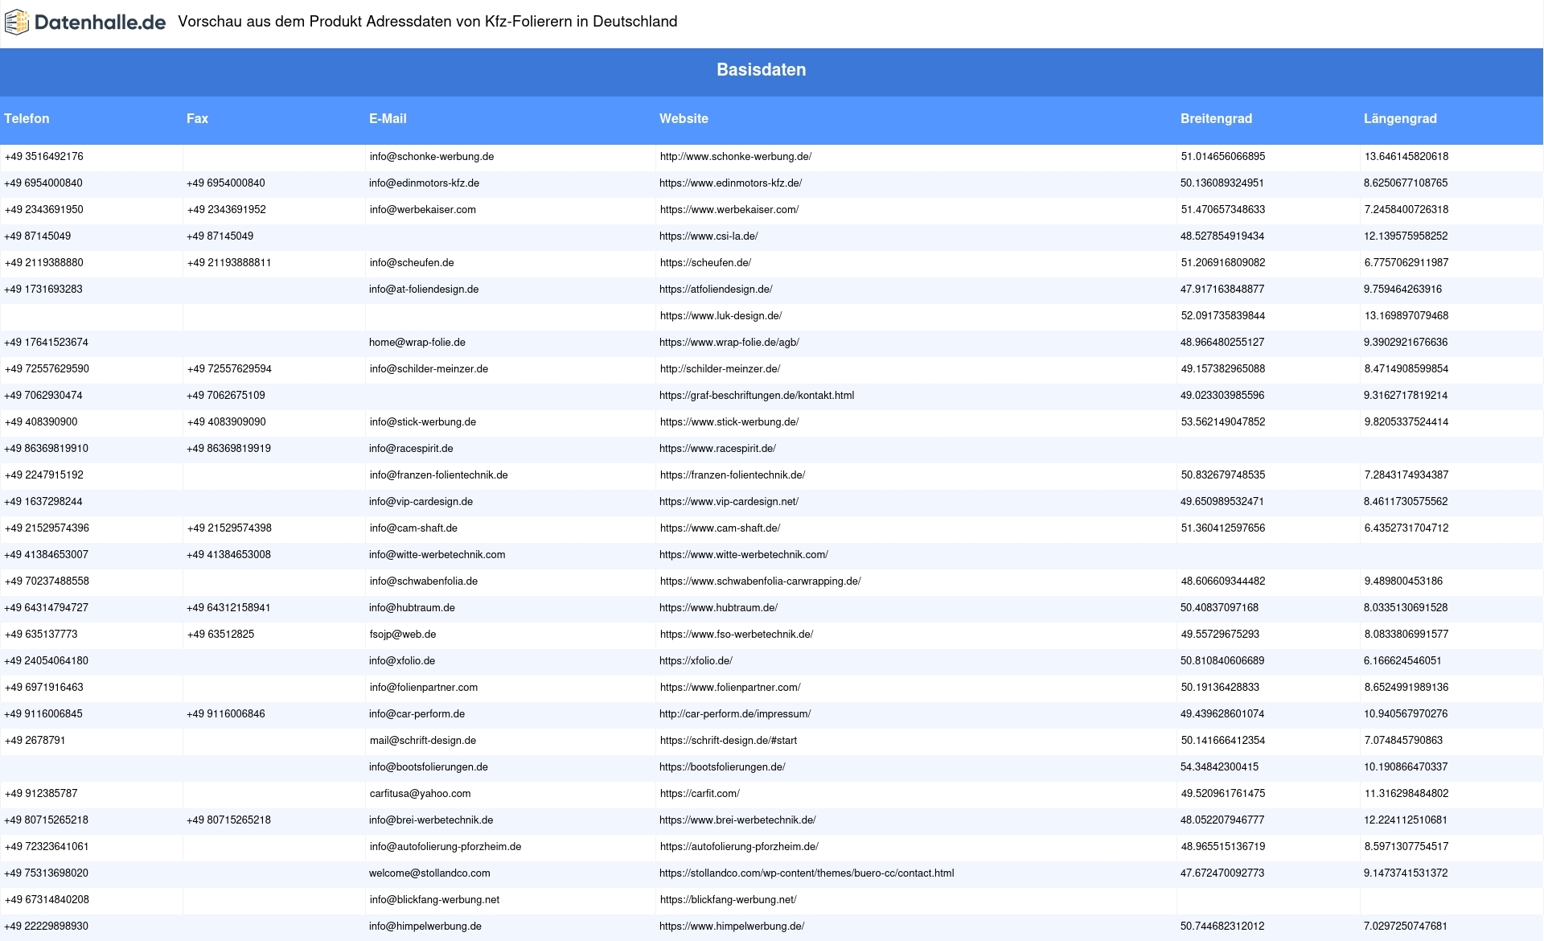The image size is (1544, 941).
Task: Open the franzen-folientechnik.de website link
Action: (733, 475)
